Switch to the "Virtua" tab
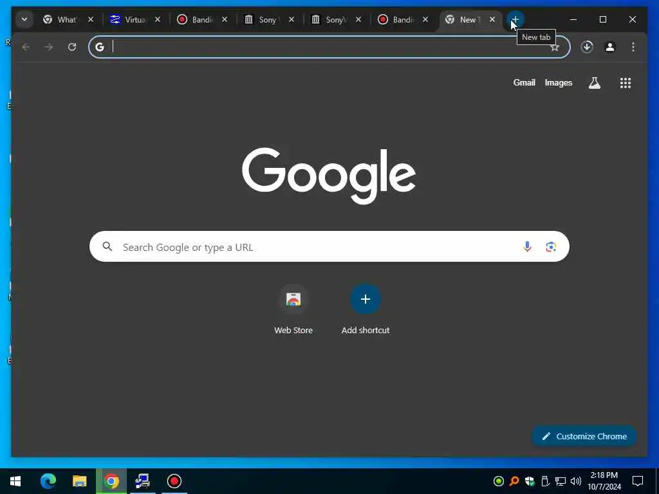659x494 pixels. click(x=129, y=19)
